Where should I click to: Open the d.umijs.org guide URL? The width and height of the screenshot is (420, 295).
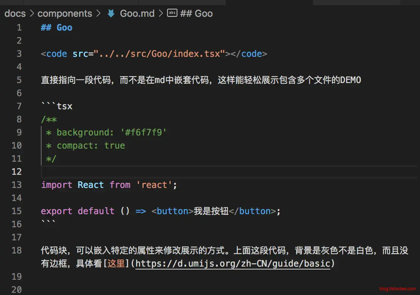click(233, 263)
